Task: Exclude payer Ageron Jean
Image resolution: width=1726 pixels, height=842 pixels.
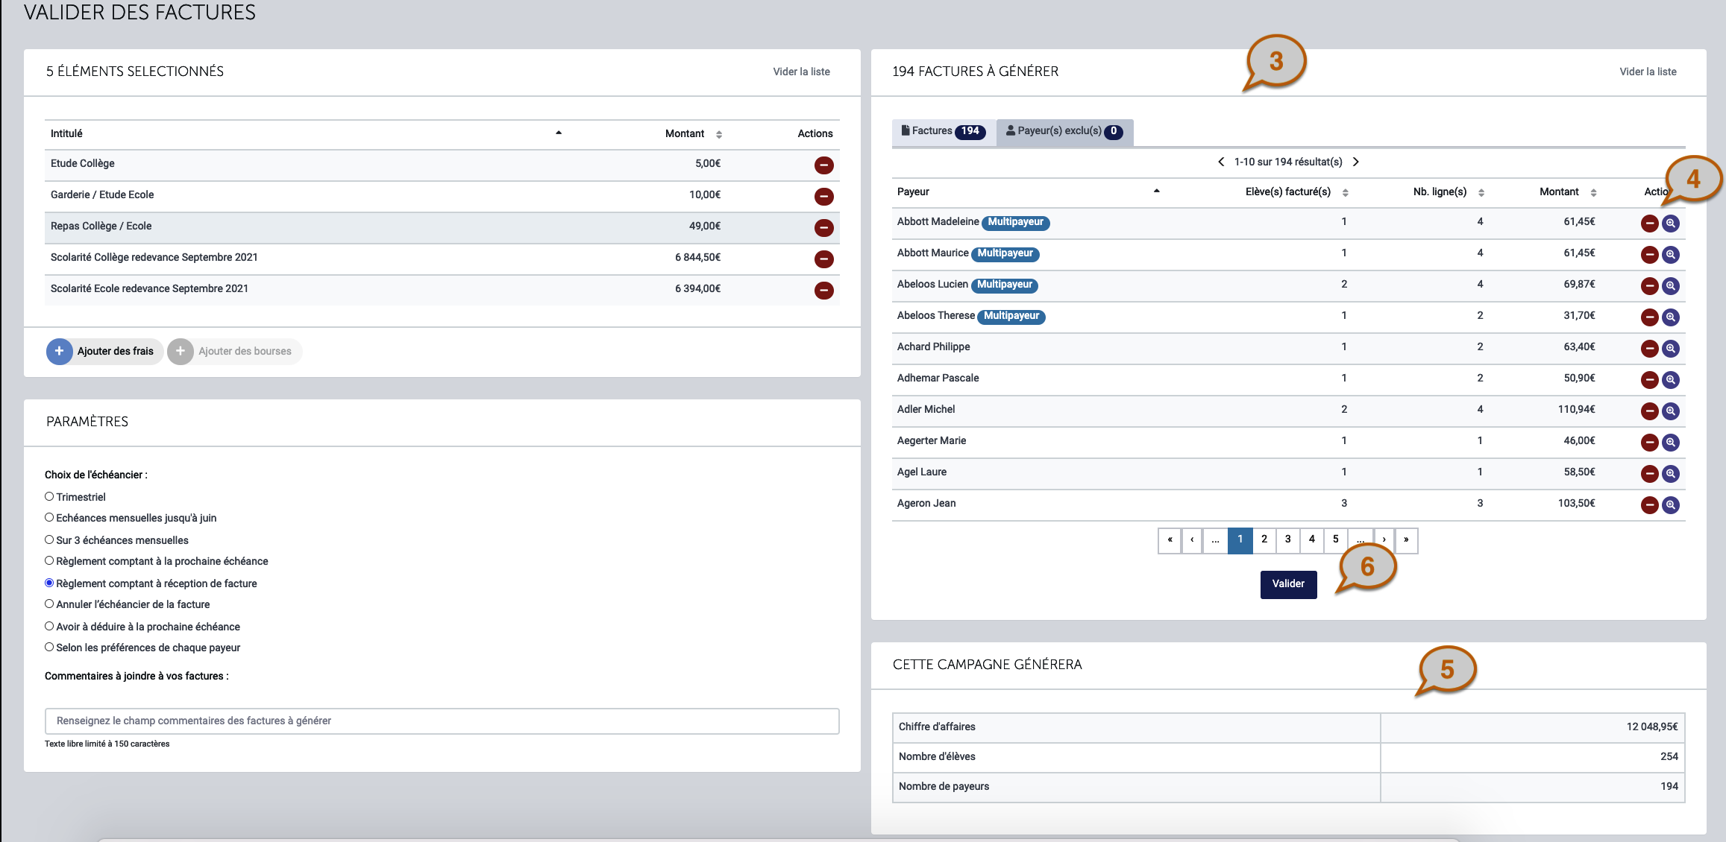Action: (x=1649, y=504)
